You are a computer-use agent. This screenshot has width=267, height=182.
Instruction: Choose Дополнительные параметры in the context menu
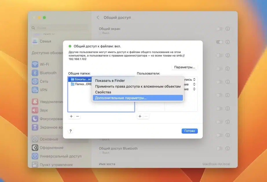[121, 98]
